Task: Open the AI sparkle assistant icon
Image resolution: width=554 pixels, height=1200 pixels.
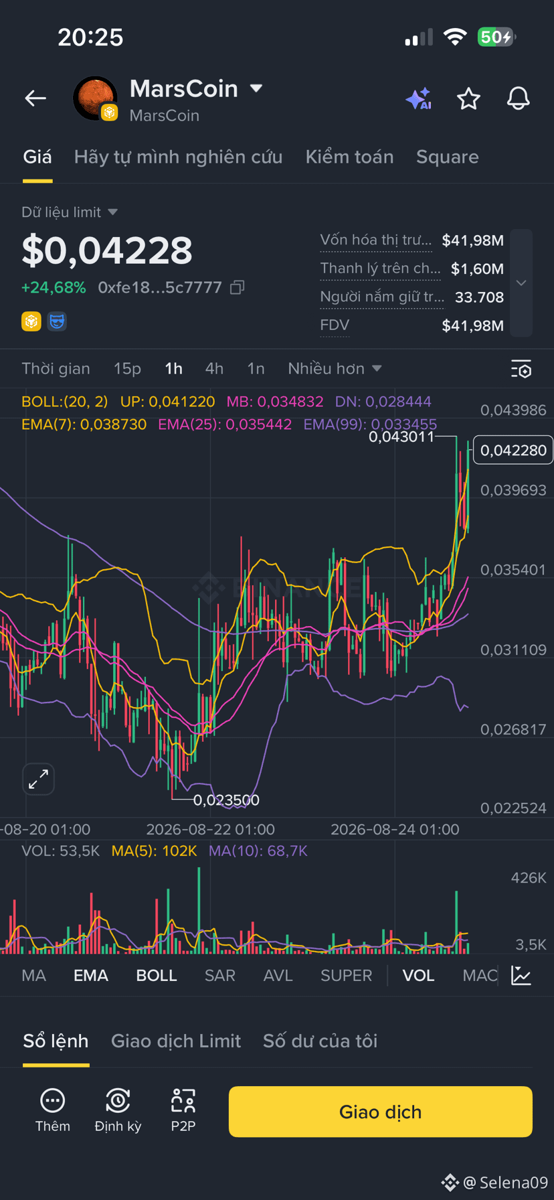Action: click(419, 98)
